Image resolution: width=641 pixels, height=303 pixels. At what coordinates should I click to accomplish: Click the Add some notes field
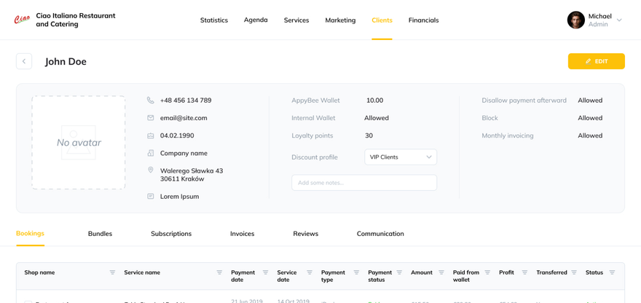coord(364,183)
